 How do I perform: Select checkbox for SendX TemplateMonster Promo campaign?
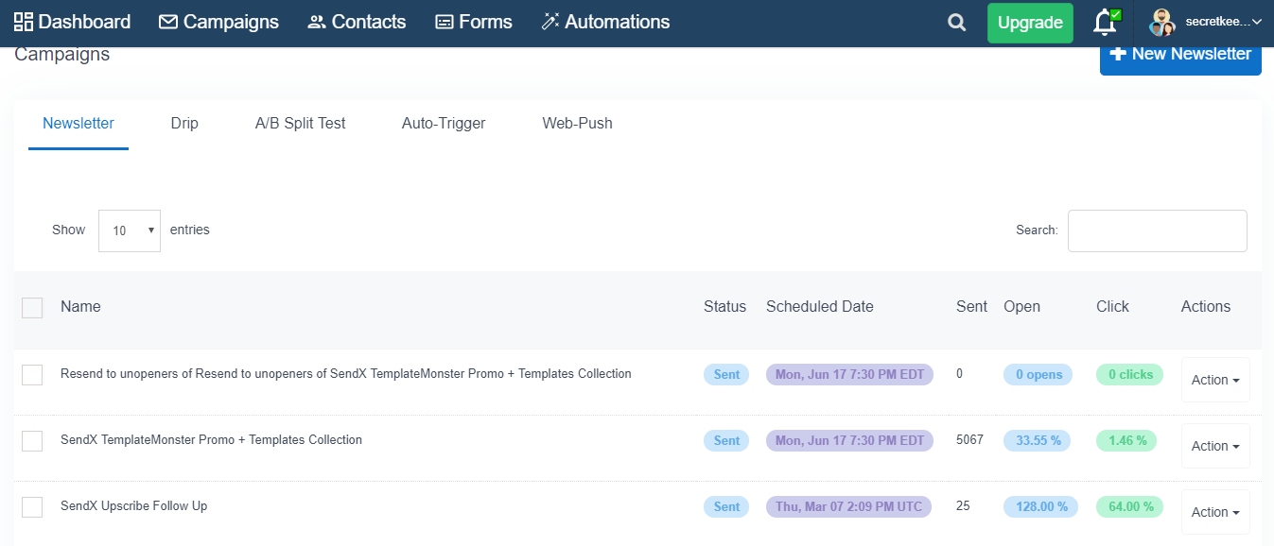[x=32, y=441]
